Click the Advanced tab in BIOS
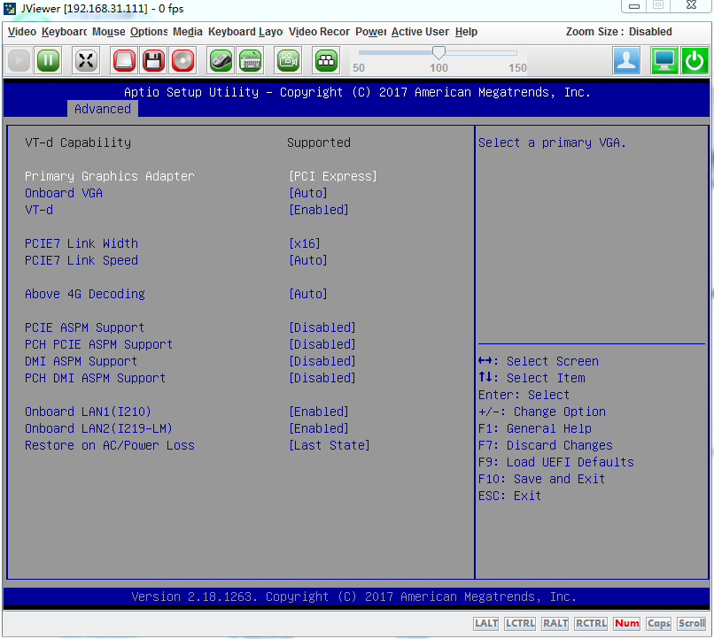Screen dimensions: 714x639 tap(102, 109)
